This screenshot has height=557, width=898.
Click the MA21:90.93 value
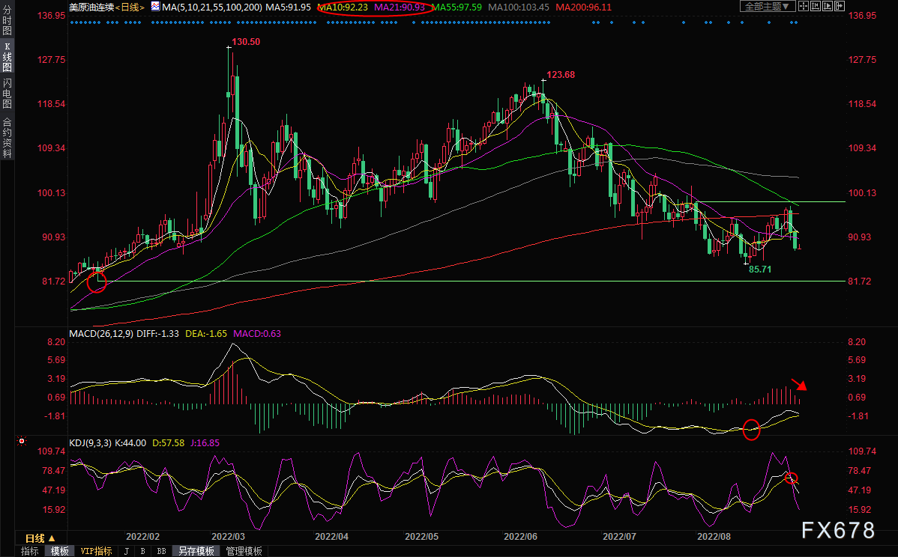[400, 7]
